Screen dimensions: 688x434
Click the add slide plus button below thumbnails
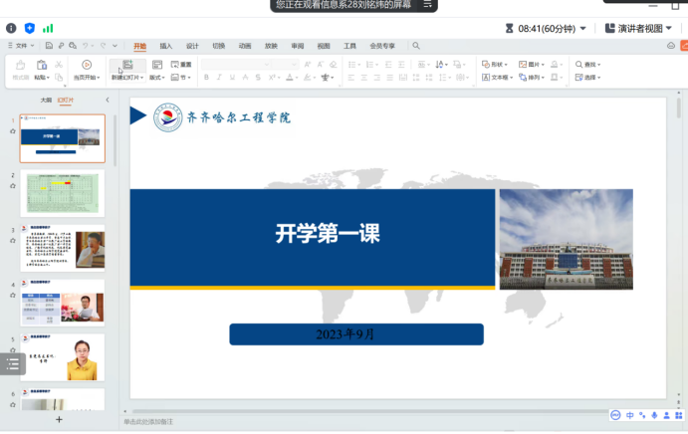tap(59, 420)
